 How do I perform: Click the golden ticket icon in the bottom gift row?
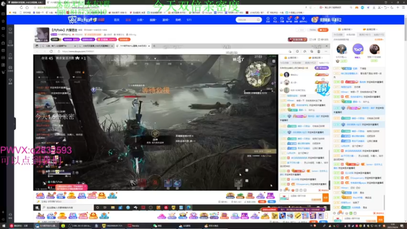point(298,216)
